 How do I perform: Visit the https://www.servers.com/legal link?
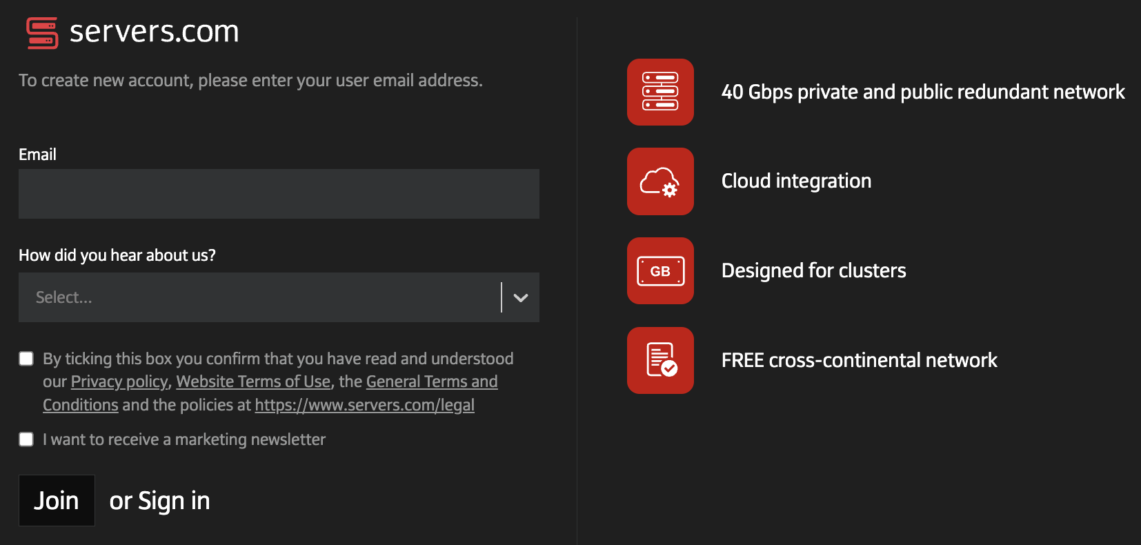[365, 405]
